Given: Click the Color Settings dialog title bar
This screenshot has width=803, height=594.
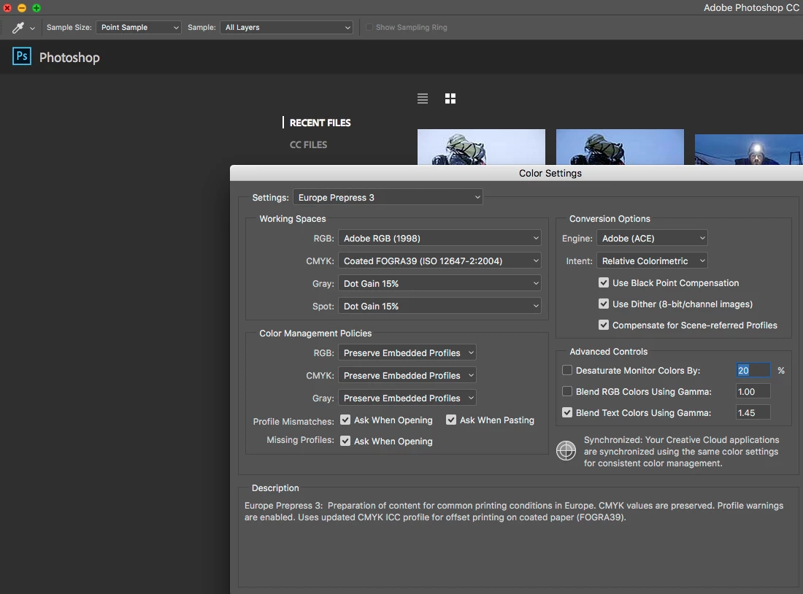Looking at the screenshot, I should tap(516, 173).
